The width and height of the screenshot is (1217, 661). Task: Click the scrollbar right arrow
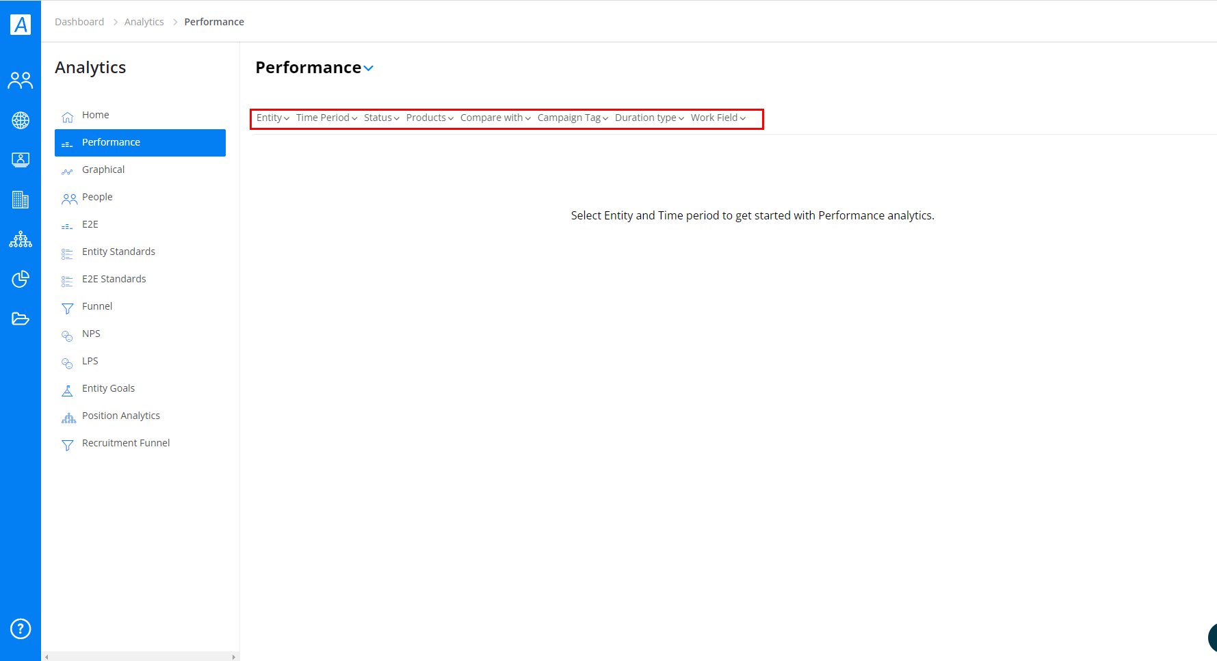click(x=234, y=657)
